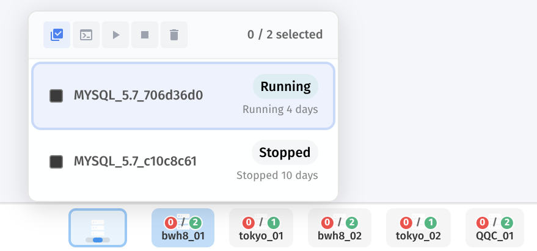This screenshot has width=537, height=251.
Task: Click the "0 / 2 selected" counter
Action: point(285,35)
